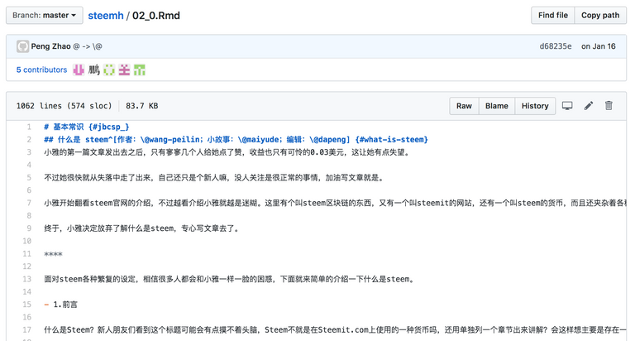Open the '@ -> \@' commit message
The image size is (635, 341).
point(88,46)
